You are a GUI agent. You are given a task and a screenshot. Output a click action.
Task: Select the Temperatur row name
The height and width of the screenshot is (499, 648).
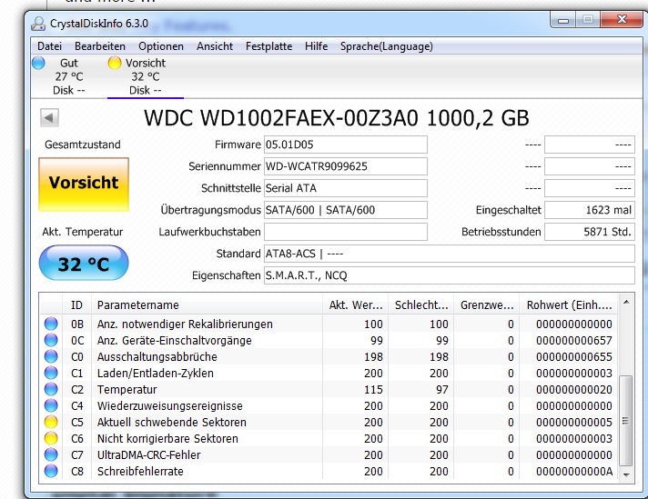tap(127, 390)
